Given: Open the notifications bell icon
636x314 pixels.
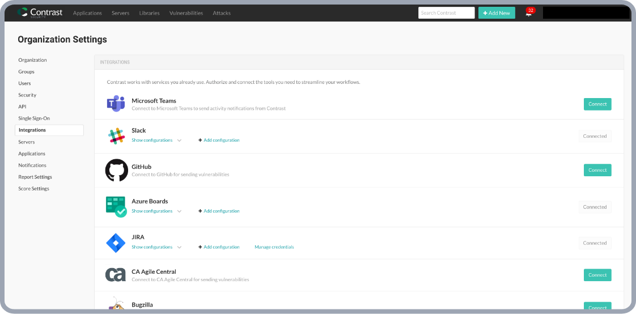Looking at the screenshot, I should (528, 13).
